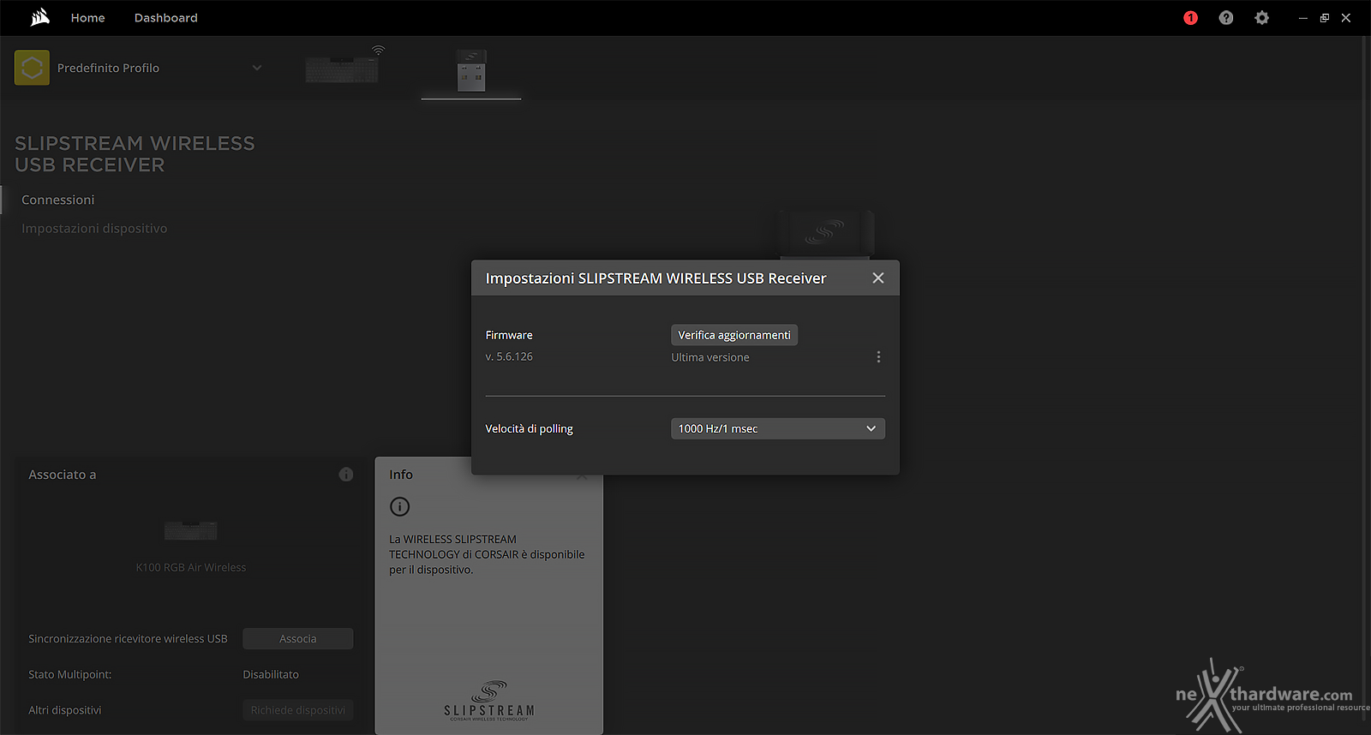
Task: Select Impostazioni dispositivo section
Action: [94, 229]
